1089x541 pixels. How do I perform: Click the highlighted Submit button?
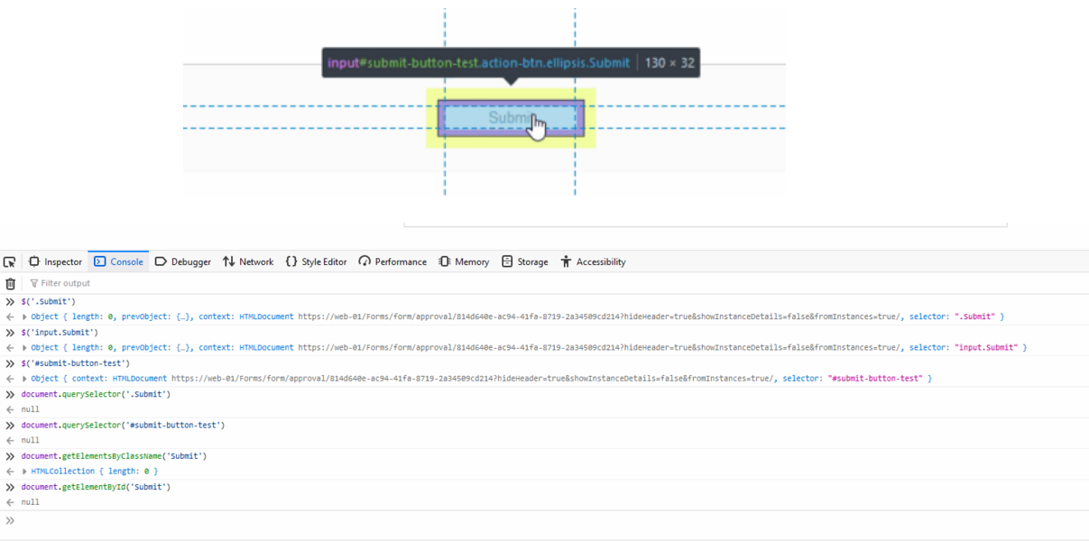point(511,118)
